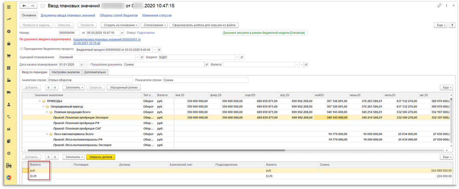Go back with the left arrow button

[24, 6]
